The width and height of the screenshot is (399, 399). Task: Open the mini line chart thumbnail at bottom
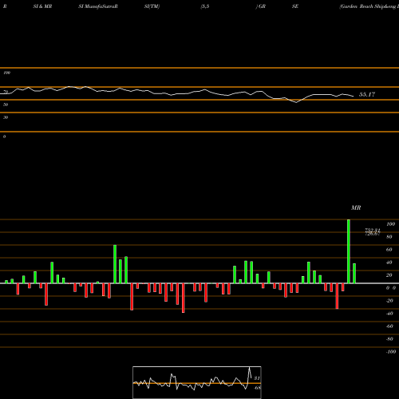tap(197, 382)
